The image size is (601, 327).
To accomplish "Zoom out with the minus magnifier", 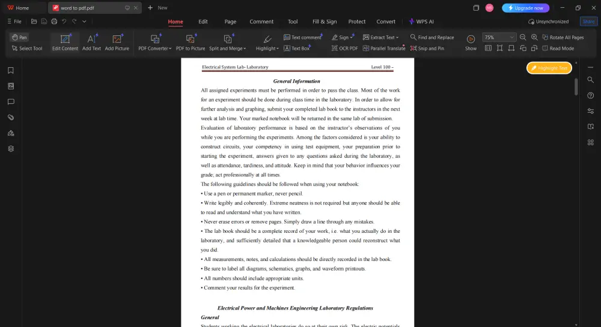I will [x=522, y=37].
